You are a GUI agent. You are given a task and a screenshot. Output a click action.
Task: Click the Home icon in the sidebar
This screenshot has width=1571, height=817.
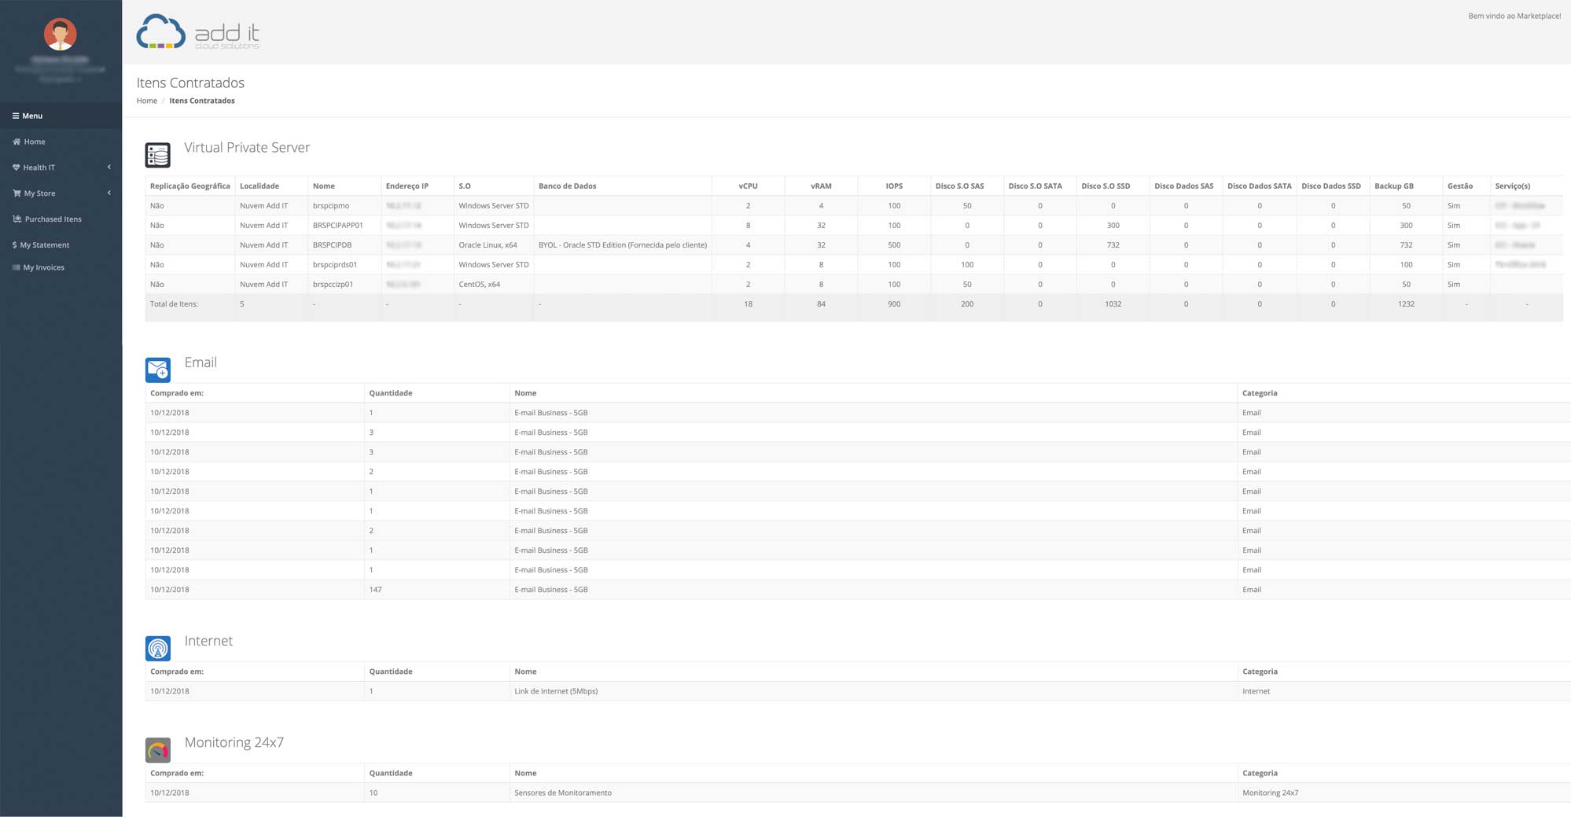click(x=17, y=142)
